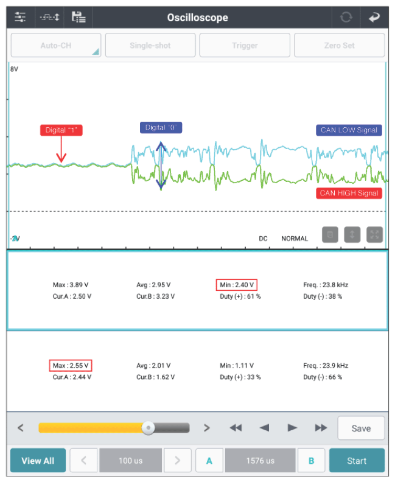The image size is (395, 482).
Task: Select cursor B toggle
Action: [312, 461]
